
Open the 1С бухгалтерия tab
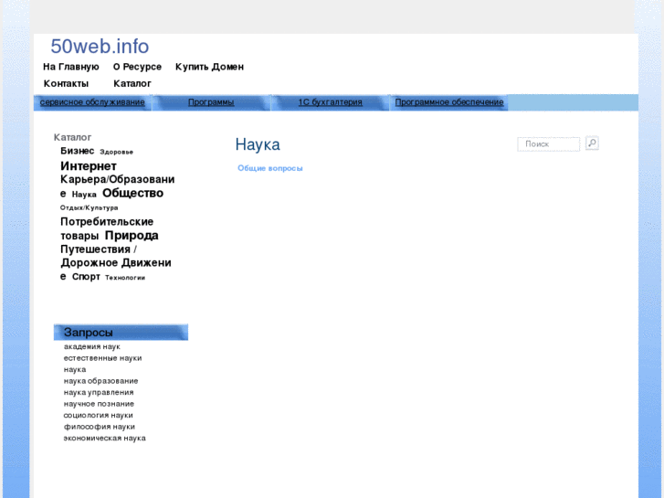tap(330, 102)
